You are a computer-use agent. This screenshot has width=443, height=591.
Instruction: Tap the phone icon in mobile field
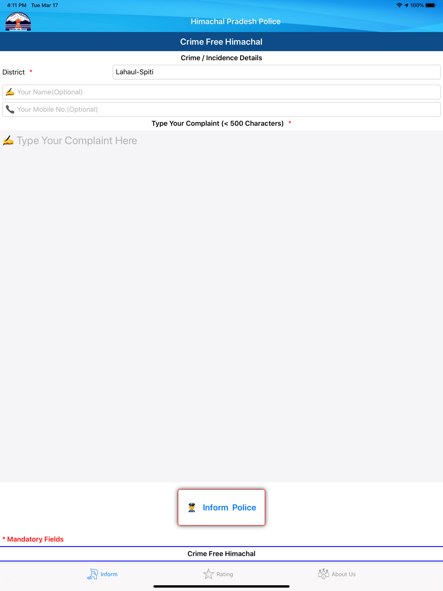[10, 109]
